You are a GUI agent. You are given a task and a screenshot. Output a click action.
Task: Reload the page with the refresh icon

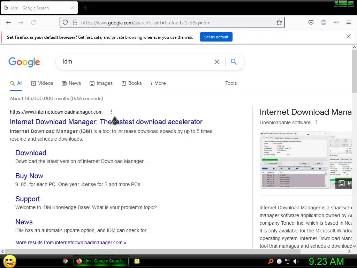coord(33,23)
